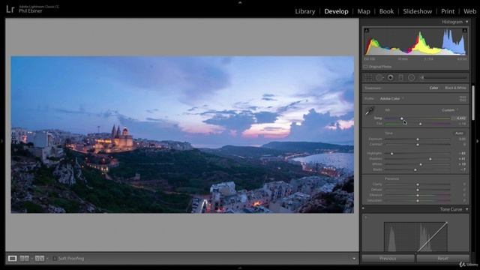
Task: Pick the White Balance eyedropper tool
Action: (x=370, y=111)
